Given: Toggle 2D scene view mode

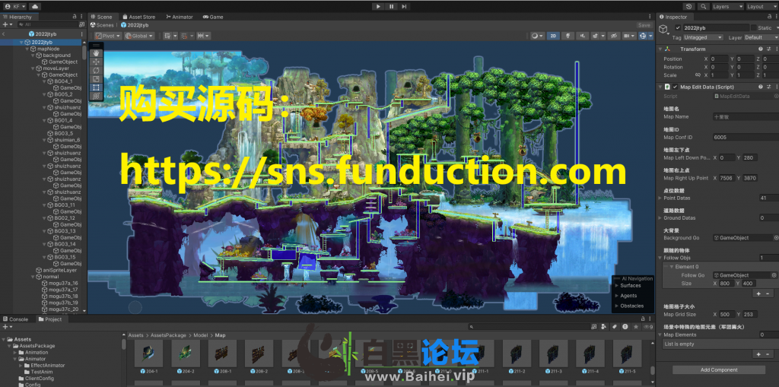Looking at the screenshot, I should [x=552, y=36].
